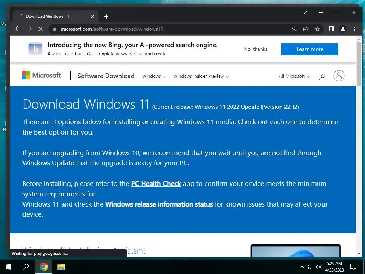Close the Download Windows 11 tab

[x=93, y=16]
